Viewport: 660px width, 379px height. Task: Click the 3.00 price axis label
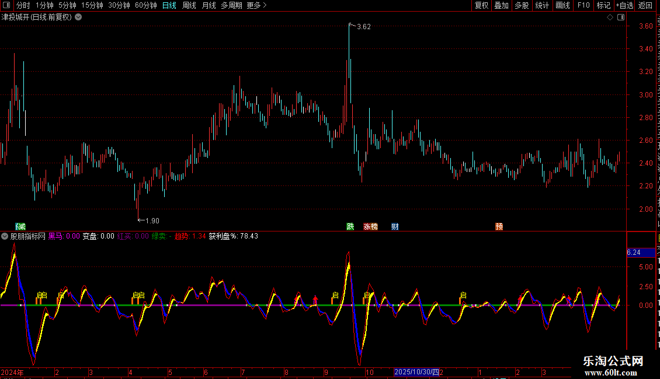pyautogui.click(x=645, y=95)
